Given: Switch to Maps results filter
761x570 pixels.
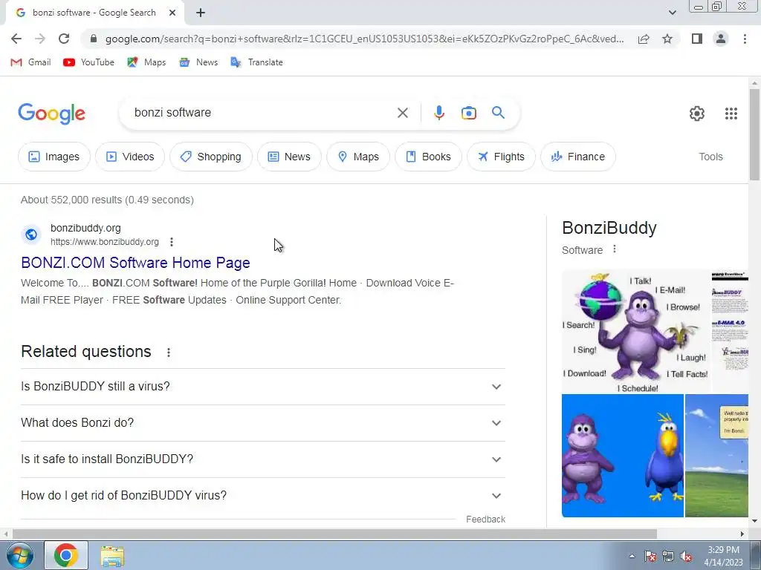Looking at the screenshot, I should coord(358,157).
